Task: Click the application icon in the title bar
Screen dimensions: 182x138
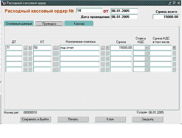Action: (4, 3)
